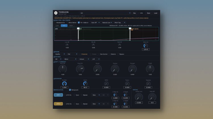Viewport: 213px width, 119px height.
Task: Click the Degrade knob
Action: pos(148,84)
